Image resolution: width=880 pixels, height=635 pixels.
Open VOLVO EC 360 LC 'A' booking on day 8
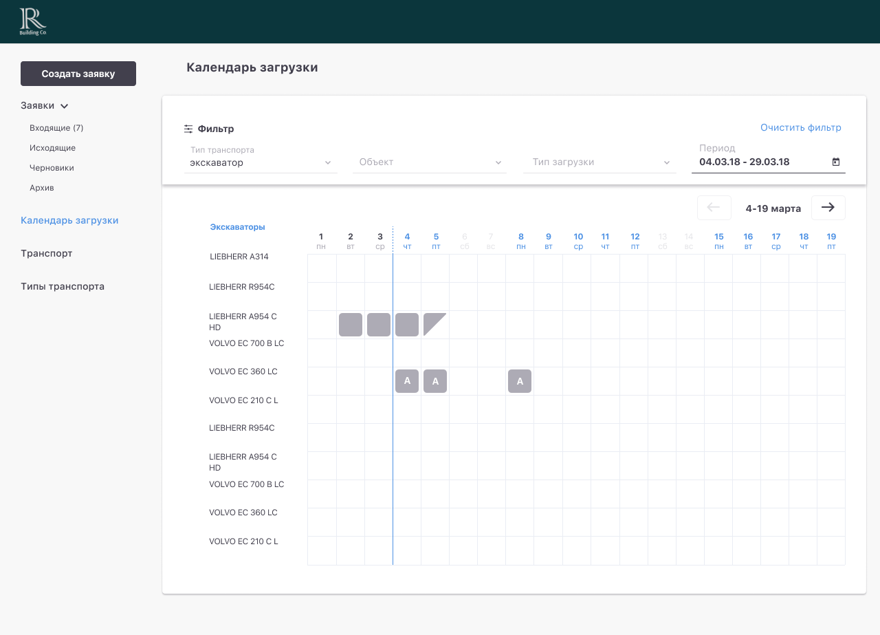pyautogui.click(x=520, y=381)
